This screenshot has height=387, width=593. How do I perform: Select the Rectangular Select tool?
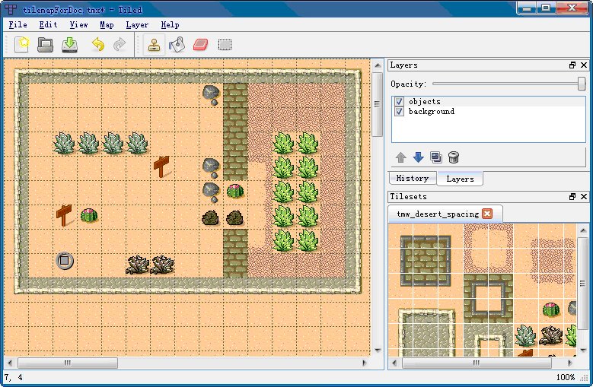coord(225,45)
